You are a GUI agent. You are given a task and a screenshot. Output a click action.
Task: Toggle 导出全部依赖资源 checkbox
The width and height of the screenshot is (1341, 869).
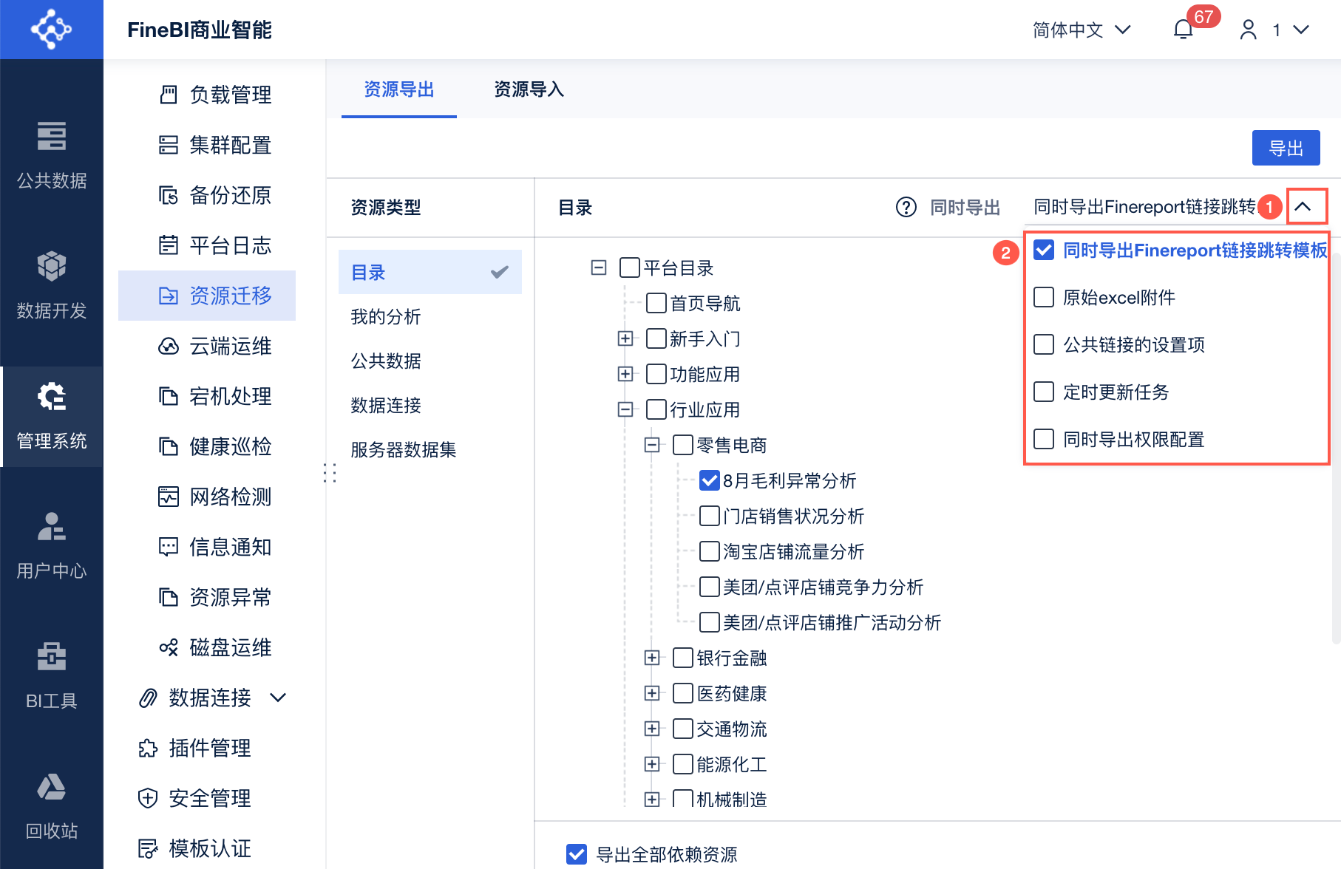tap(577, 854)
